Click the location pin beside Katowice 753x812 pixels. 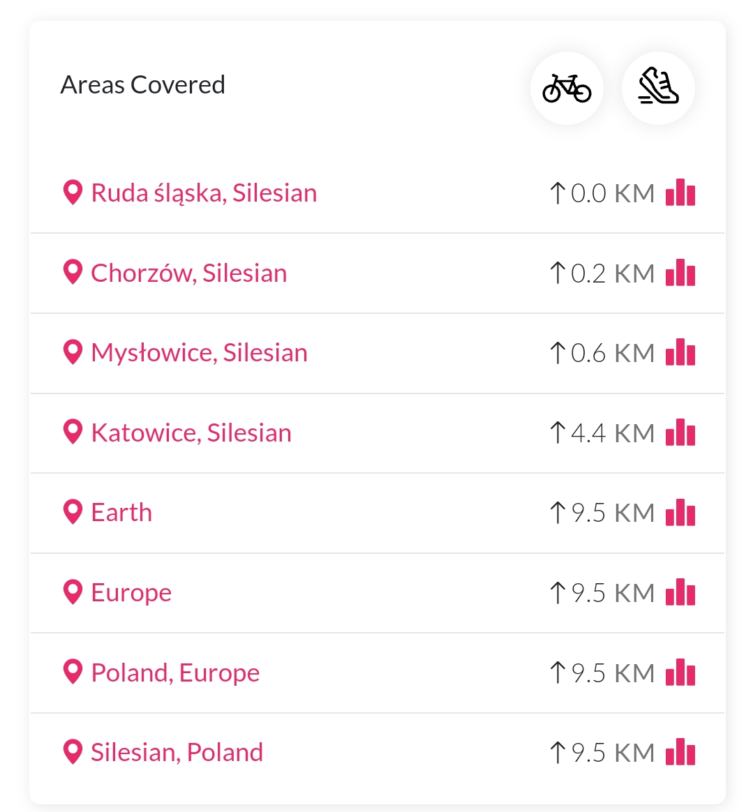73,432
